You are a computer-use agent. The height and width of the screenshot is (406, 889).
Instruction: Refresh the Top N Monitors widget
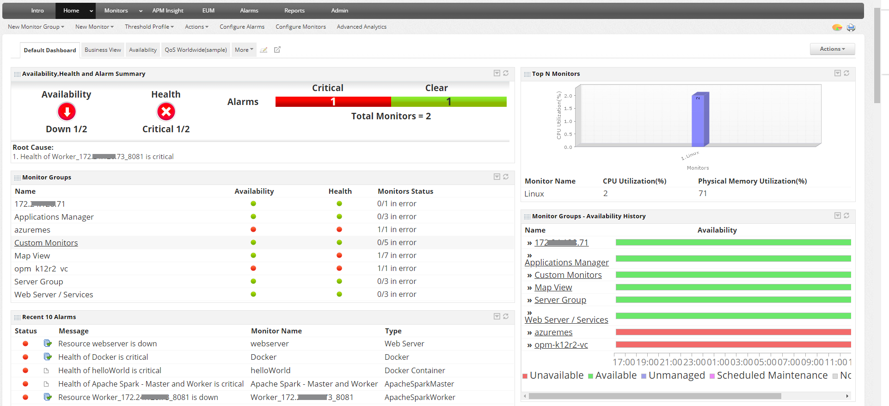pos(846,73)
